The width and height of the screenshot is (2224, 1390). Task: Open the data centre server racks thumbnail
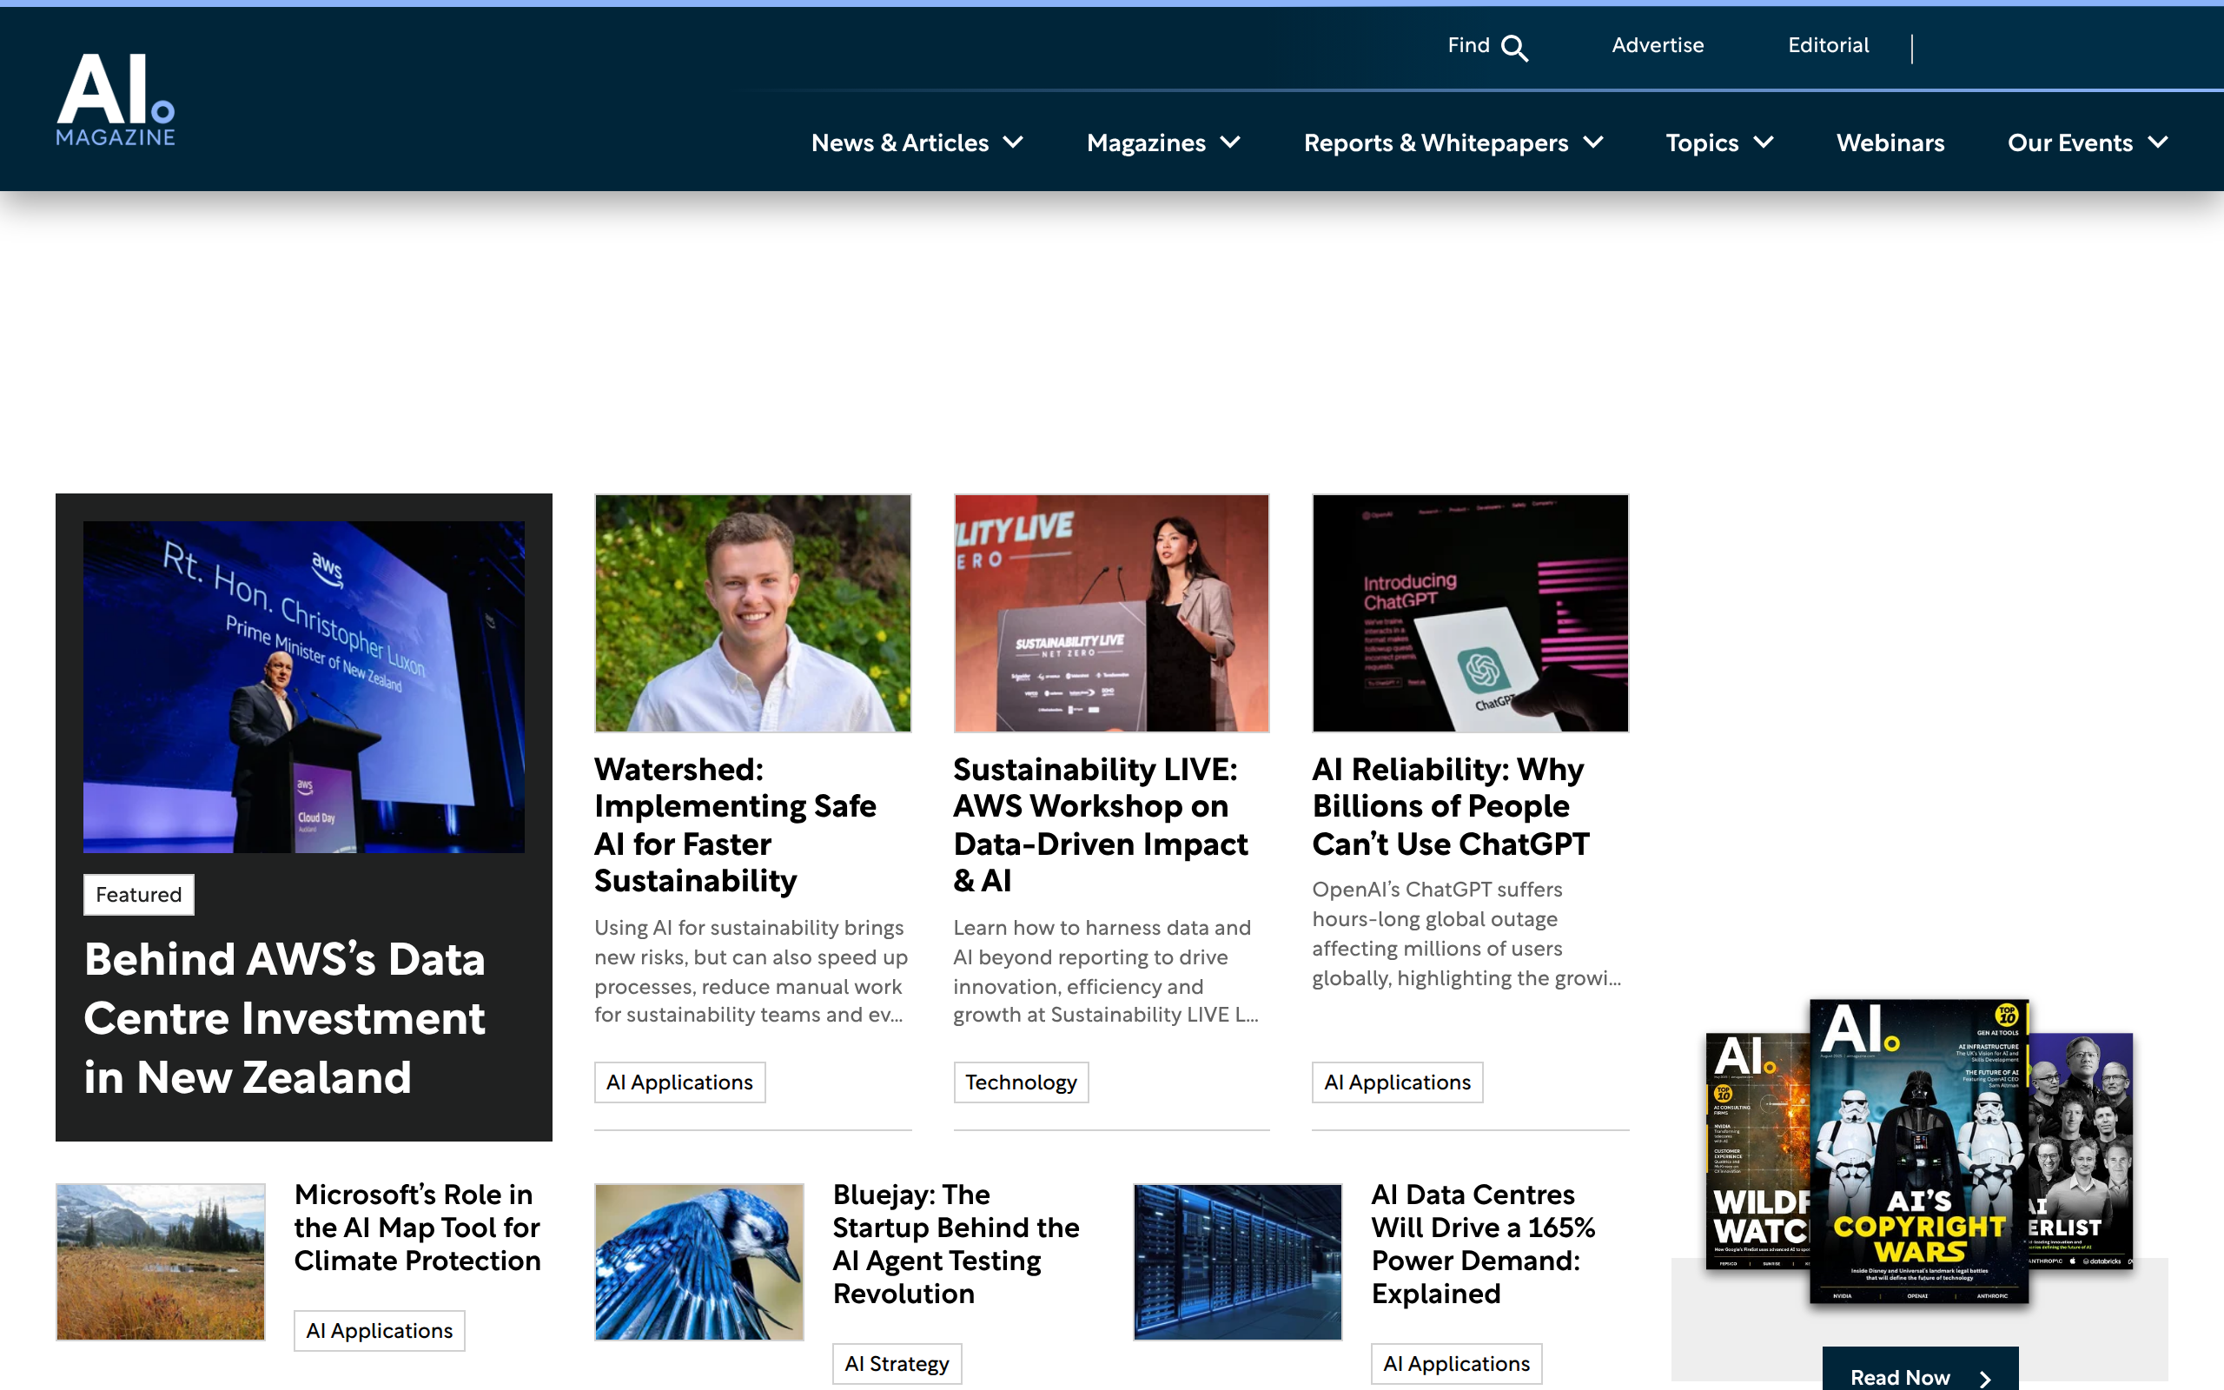[x=1238, y=1262]
